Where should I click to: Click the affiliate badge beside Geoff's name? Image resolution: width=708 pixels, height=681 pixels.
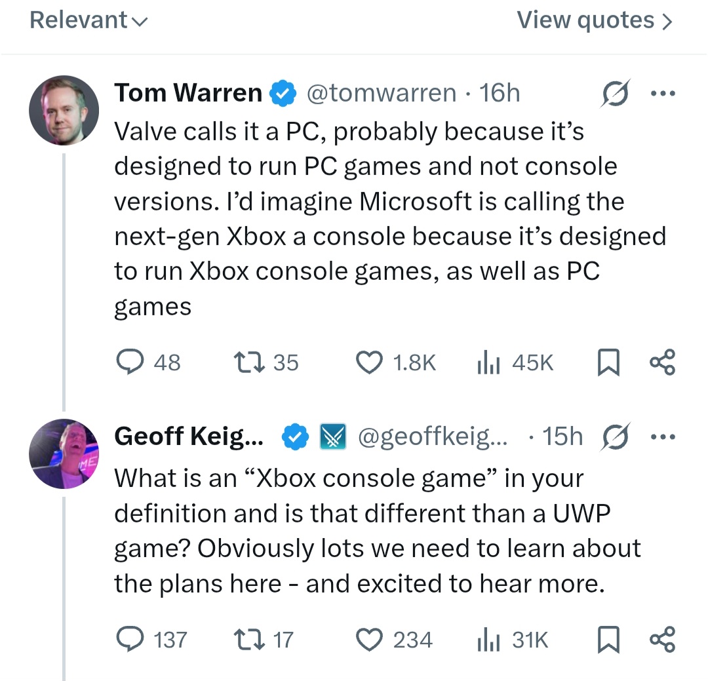coord(331,437)
